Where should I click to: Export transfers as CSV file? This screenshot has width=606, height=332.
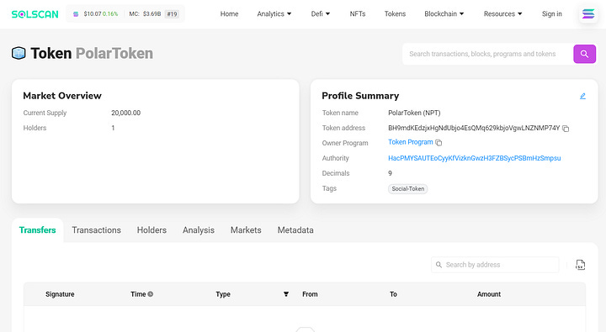tap(580, 265)
